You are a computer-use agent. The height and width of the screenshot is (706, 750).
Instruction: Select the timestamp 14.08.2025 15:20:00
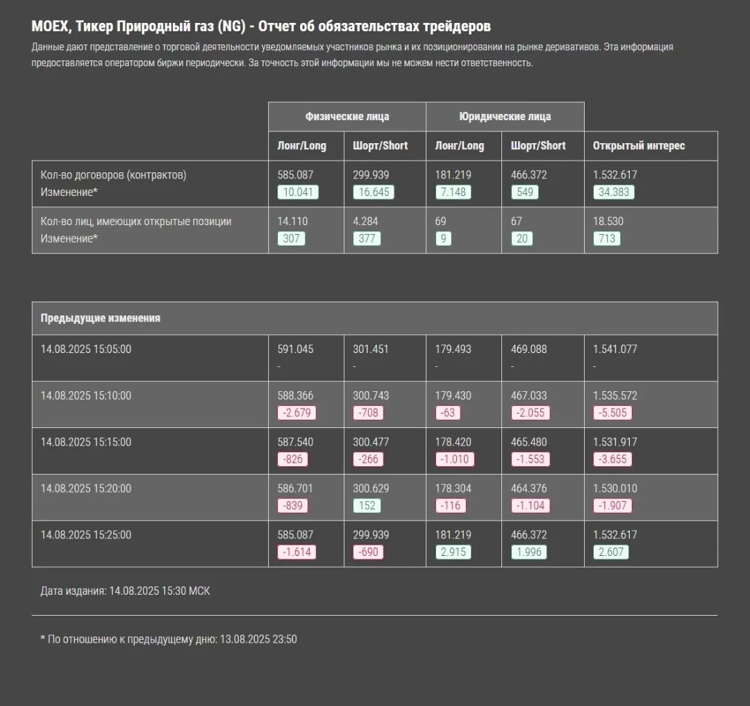tap(86, 489)
